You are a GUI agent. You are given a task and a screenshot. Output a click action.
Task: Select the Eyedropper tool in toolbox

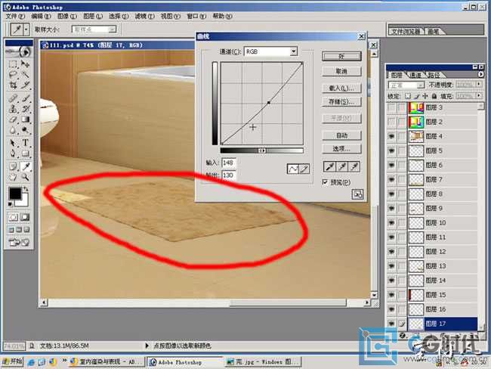[x=25, y=166]
